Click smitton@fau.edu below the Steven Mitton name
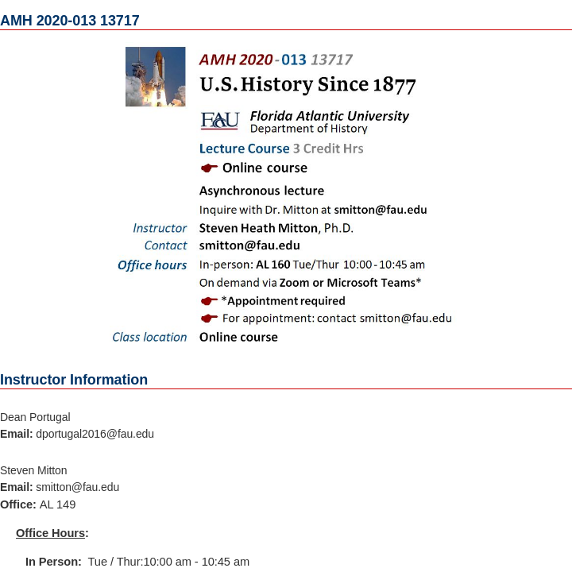Viewport: 572px width, 572px height. pyautogui.click(x=77, y=487)
